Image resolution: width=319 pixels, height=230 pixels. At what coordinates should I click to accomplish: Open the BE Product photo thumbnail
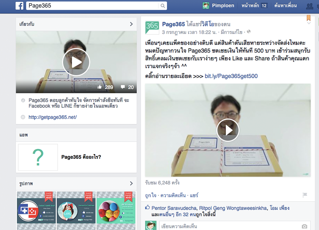116,211
